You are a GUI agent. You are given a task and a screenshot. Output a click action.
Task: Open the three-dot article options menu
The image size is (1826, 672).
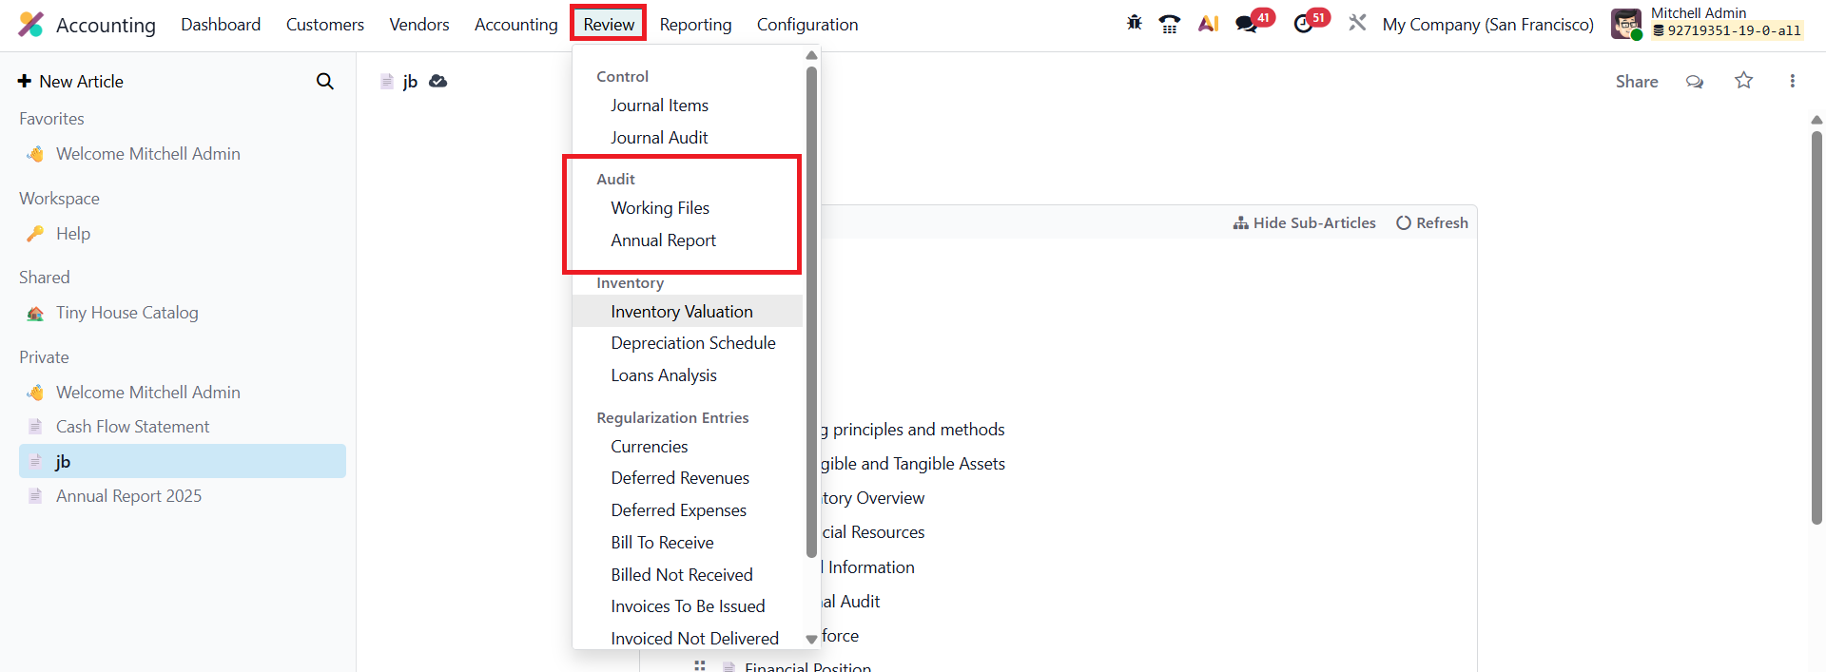(x=1792, y=82)
